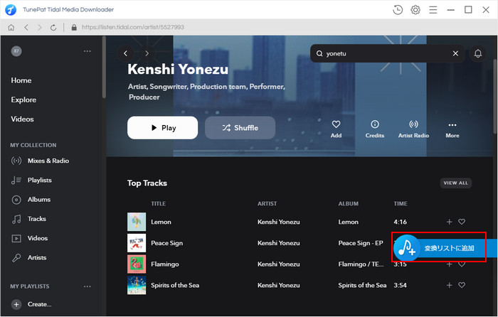Viewport: 498px width, 317px height.
Task: Open TunePat settings gear
Action: [415, 10]
